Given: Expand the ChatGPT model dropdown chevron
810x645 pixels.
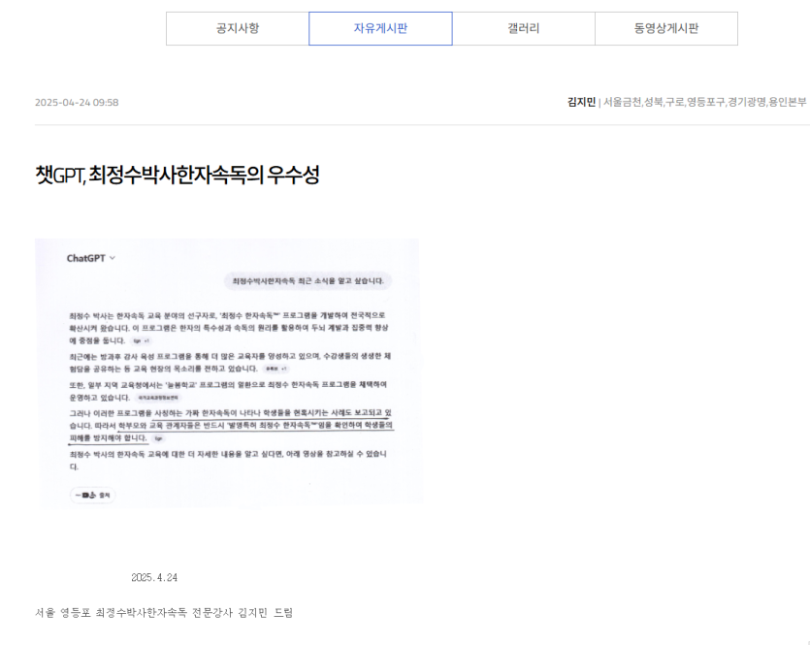Looking at the screenshot, I should [113, 258].
